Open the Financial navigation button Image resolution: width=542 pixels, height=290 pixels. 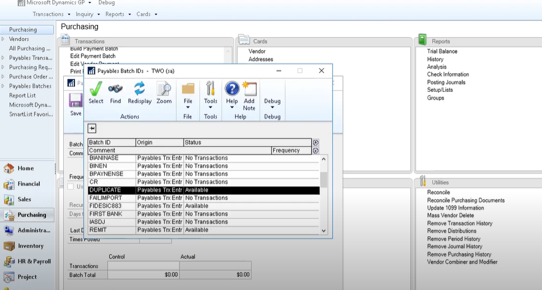(x=29, y=184)
